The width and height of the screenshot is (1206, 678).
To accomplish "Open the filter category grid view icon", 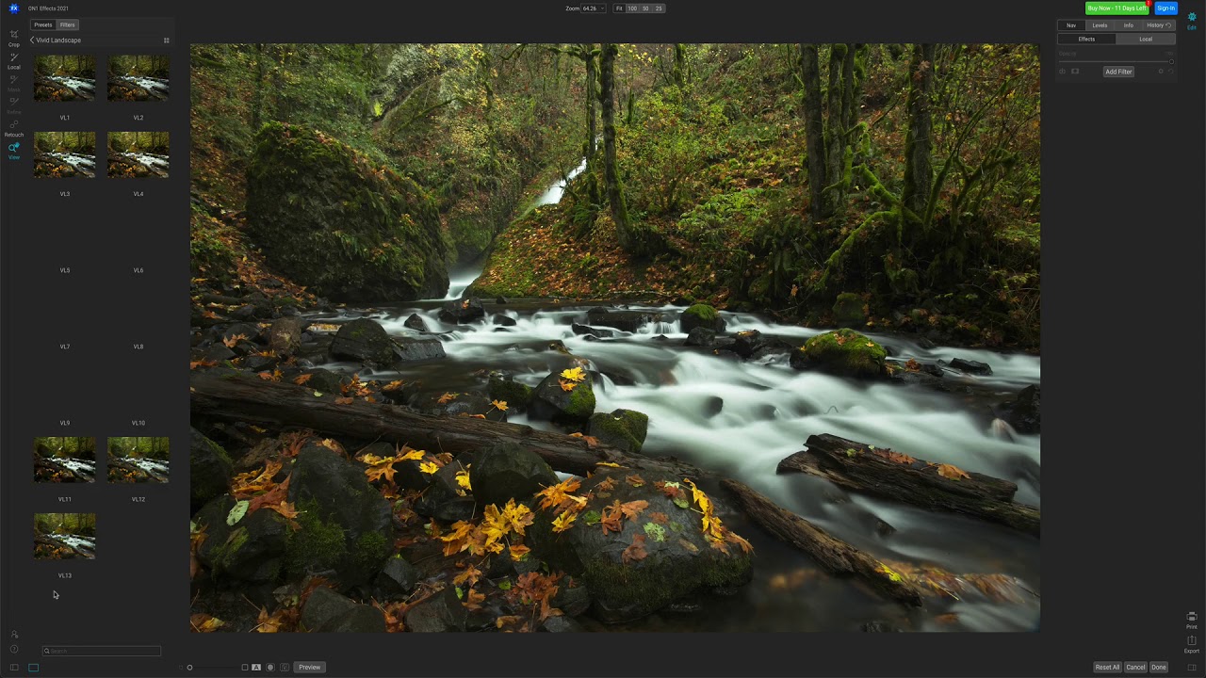I will coord(166,40).
